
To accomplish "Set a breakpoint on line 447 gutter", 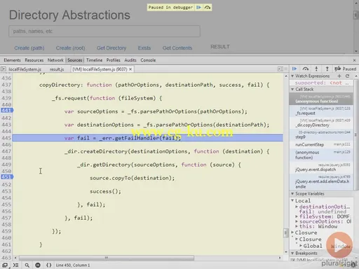I will click(x=6, y=151).
